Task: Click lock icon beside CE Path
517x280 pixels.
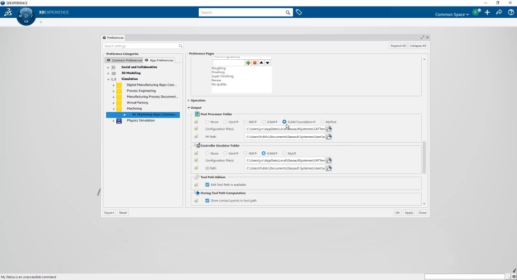Action: click(196, 168)
